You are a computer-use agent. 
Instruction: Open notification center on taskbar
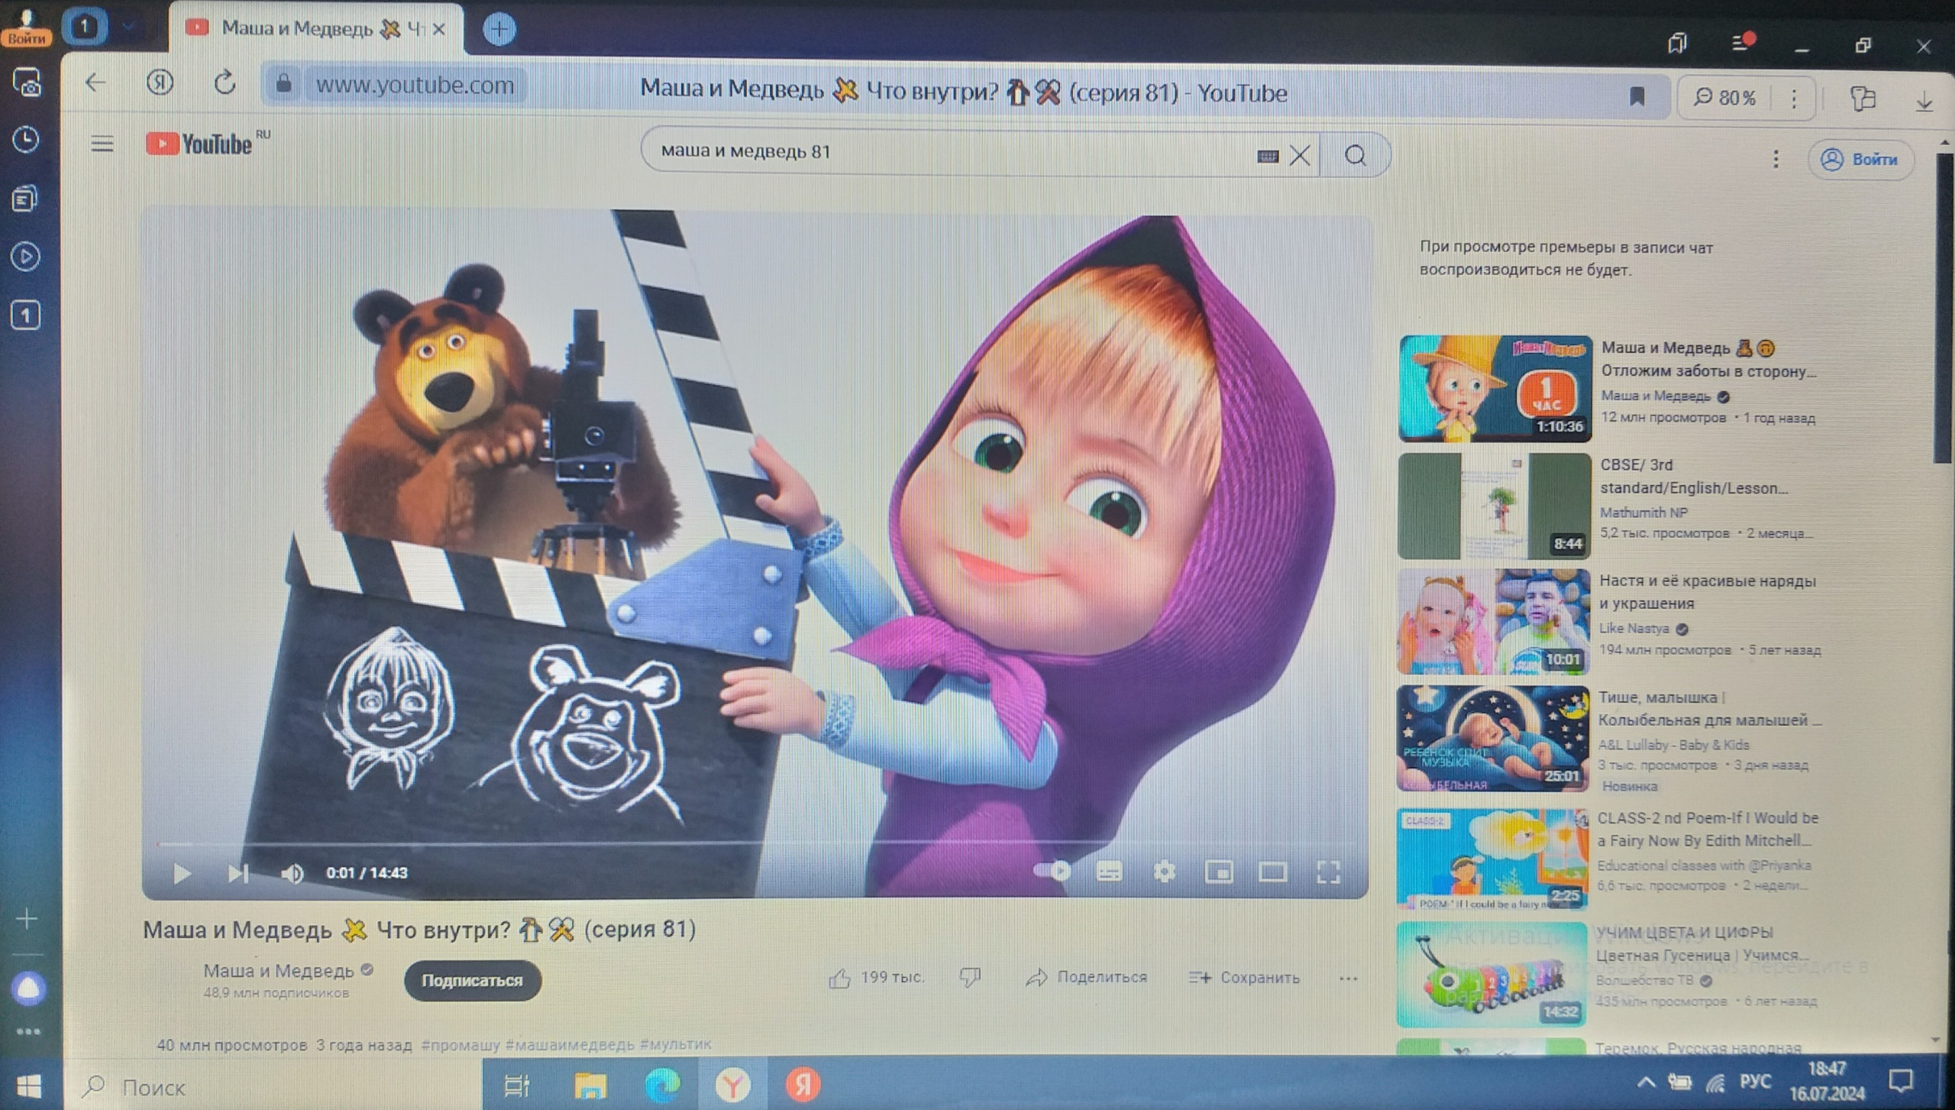pyautogui.click(x=1900, y=1081)
